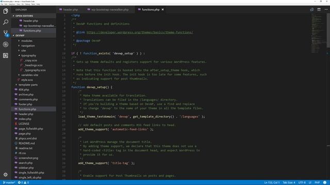Click the LF end-of-line selector

(x=310, y=182)
